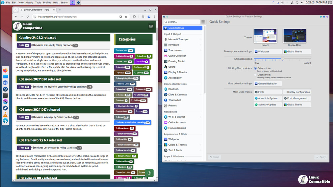Bookmark this page with the star icon

tap(126, 17)
